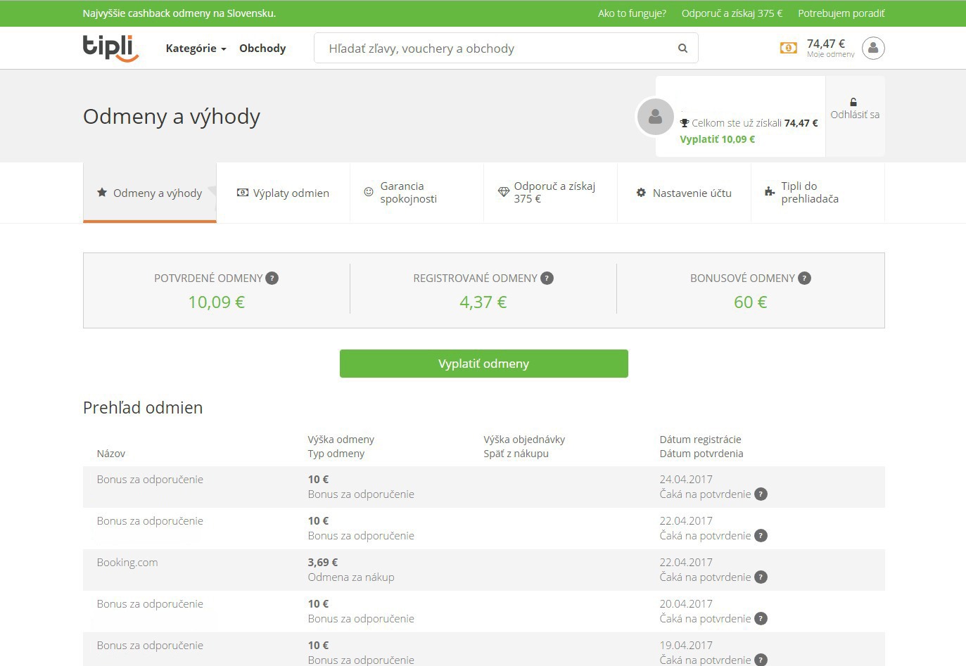Click the tipli logo
The width and height of the screenshot is (966, 666).
coord(110,48)
